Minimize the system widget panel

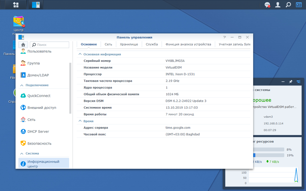(x=283, y=82)
